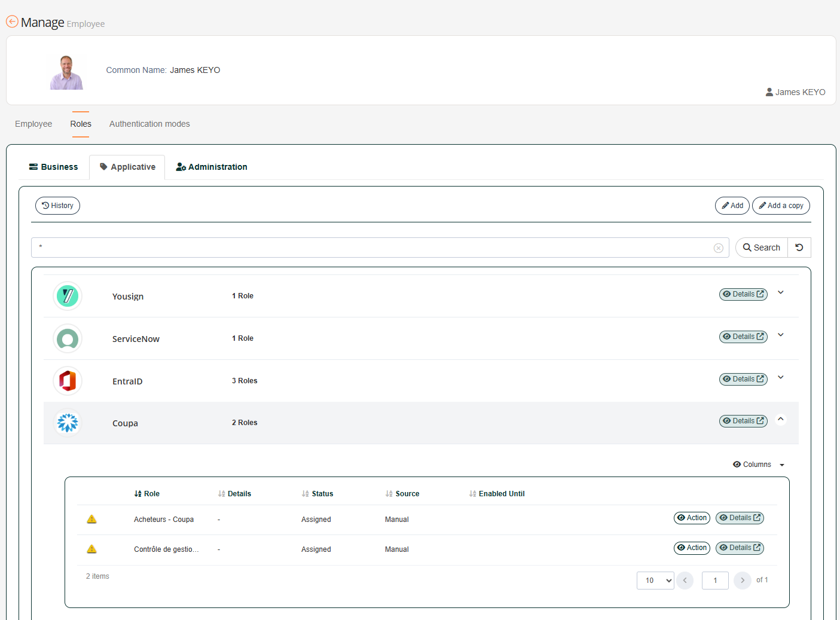Reset the search with the refresh icon

point(799,248)
